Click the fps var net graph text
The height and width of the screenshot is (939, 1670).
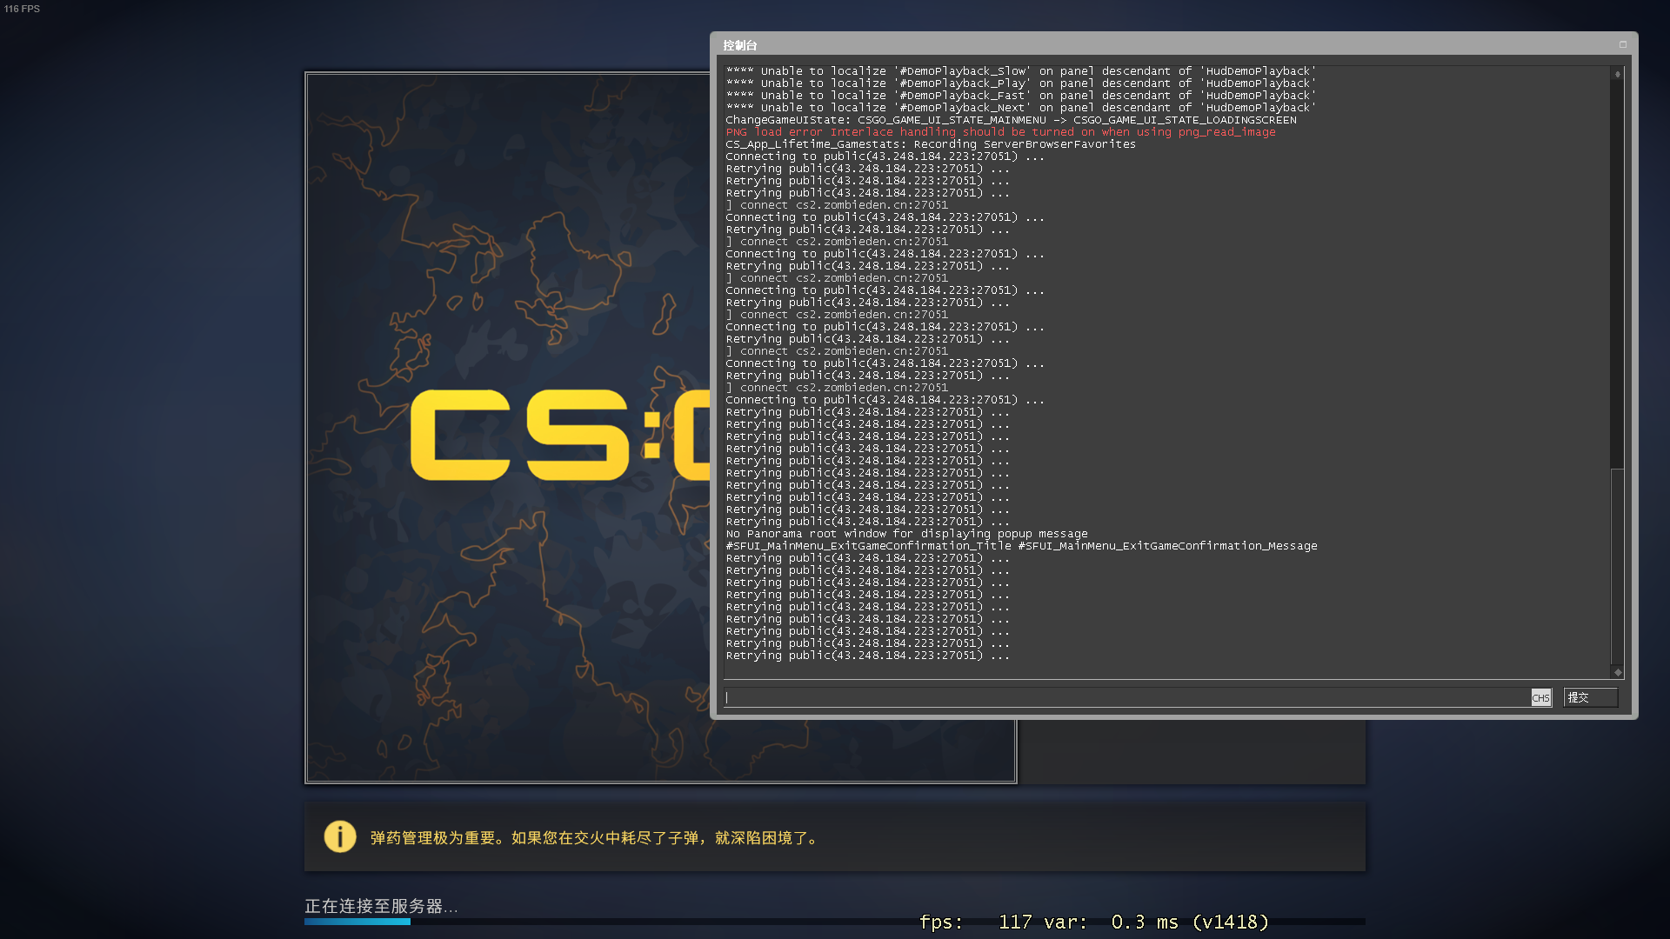tap(1093, 922)
